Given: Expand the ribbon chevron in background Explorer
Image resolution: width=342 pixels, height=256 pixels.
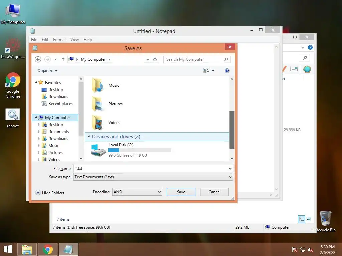Looking at the screenshot, I should click(x=303, y=47).
